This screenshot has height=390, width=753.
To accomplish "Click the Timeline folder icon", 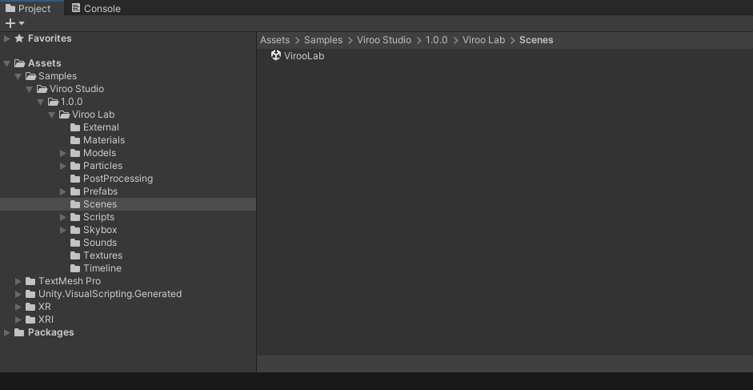I will click(75, 268).
